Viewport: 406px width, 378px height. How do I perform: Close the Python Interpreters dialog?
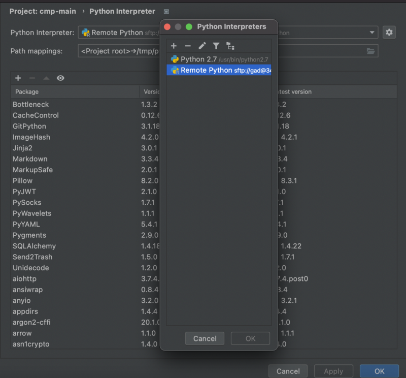[x=167, y=27]
